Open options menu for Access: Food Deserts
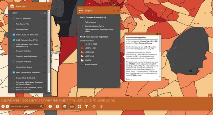The height and width of the screenshot is (115, 213). [45, 67]
